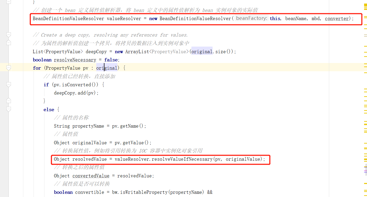The image size is (367, 197).
Task: Collapse the else block via gutter marker
Action: pos(9,109)
